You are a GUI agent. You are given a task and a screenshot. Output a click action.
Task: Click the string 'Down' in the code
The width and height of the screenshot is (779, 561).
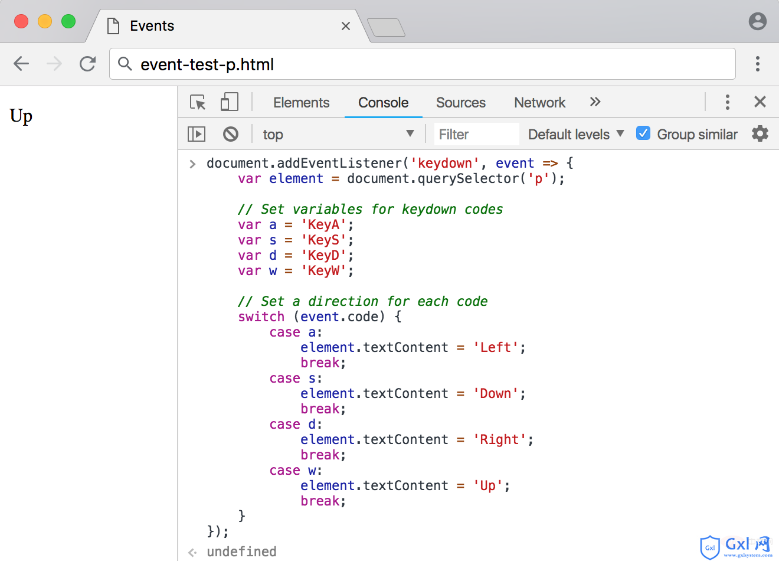tap(496, 393)
